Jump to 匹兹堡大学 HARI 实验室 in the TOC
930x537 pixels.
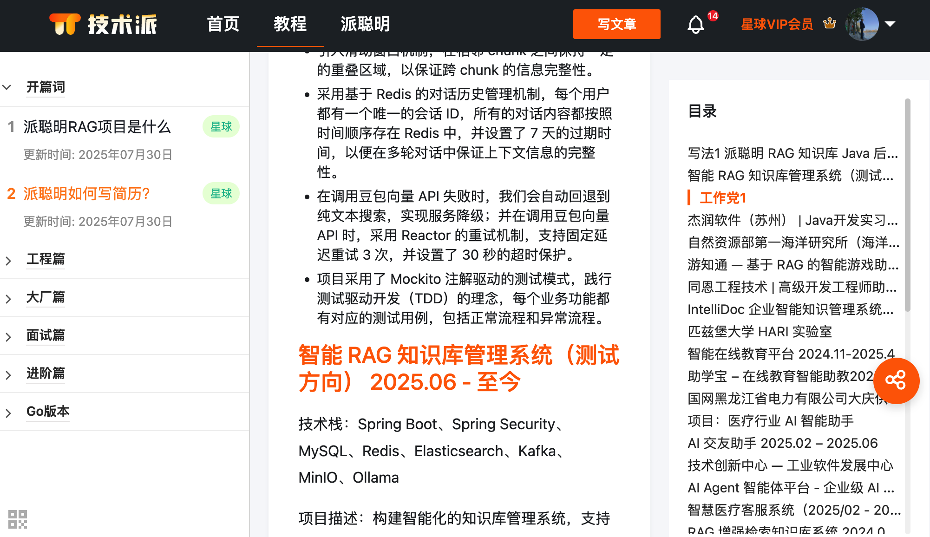[760, 332]
